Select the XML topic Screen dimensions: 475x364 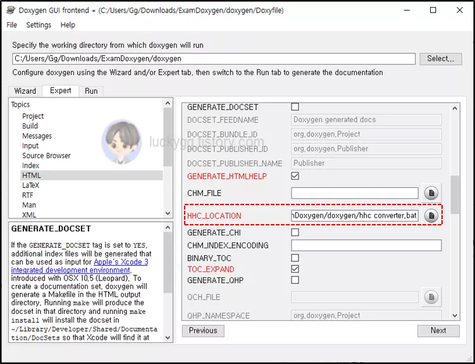pos(29,215)
